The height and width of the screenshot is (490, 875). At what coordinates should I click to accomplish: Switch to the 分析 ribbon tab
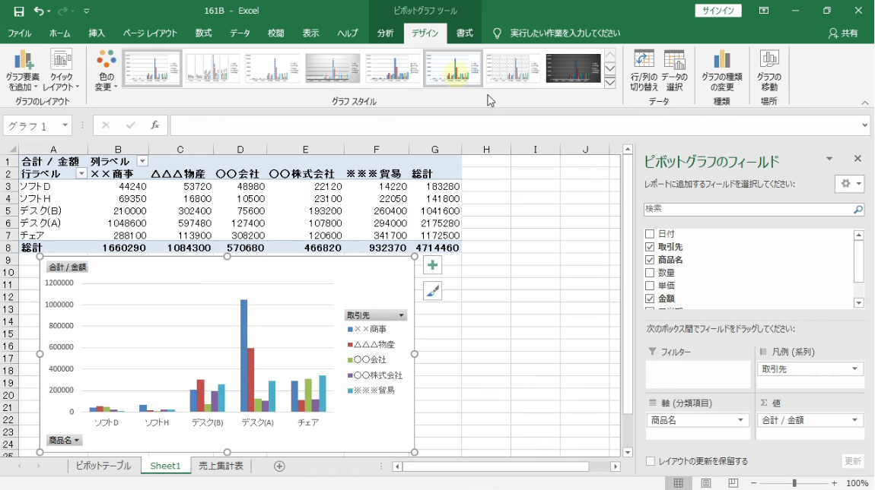pyautogui.click(x=385, y=33)
